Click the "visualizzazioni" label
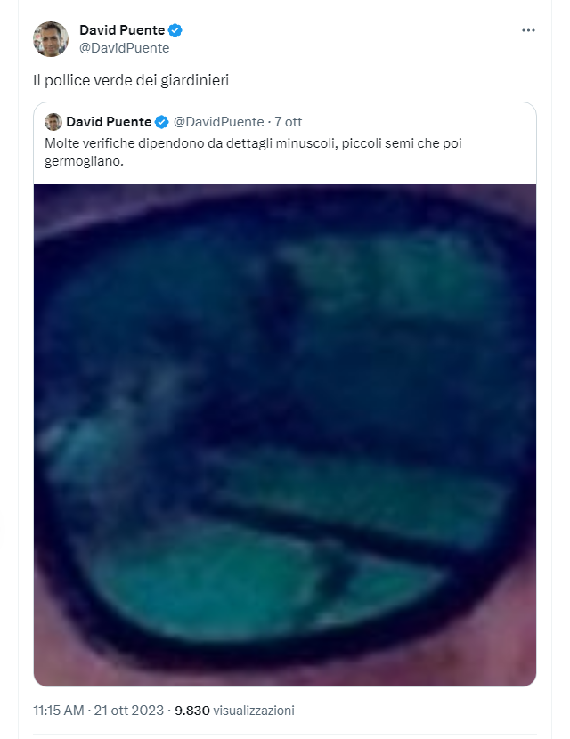Viewport: 570px width, 739px height. tap(254, 711)
